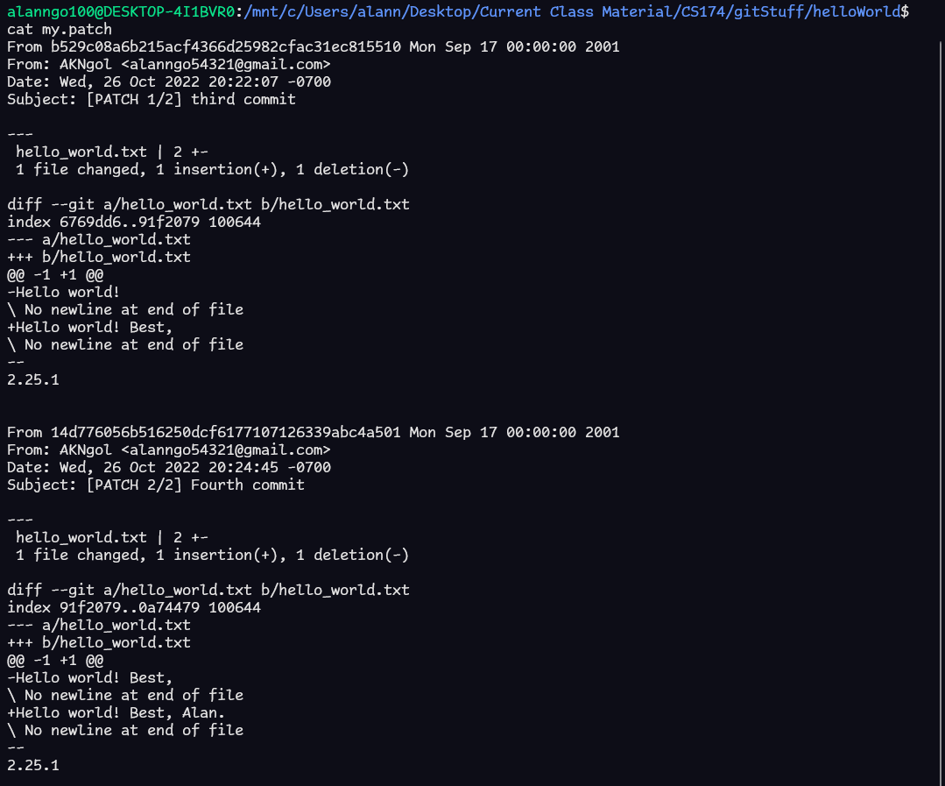Viewport: 945px width, 786px height.
Task: Click the added line "+Hello world! Best, Alan."
Action: (116, 712)
